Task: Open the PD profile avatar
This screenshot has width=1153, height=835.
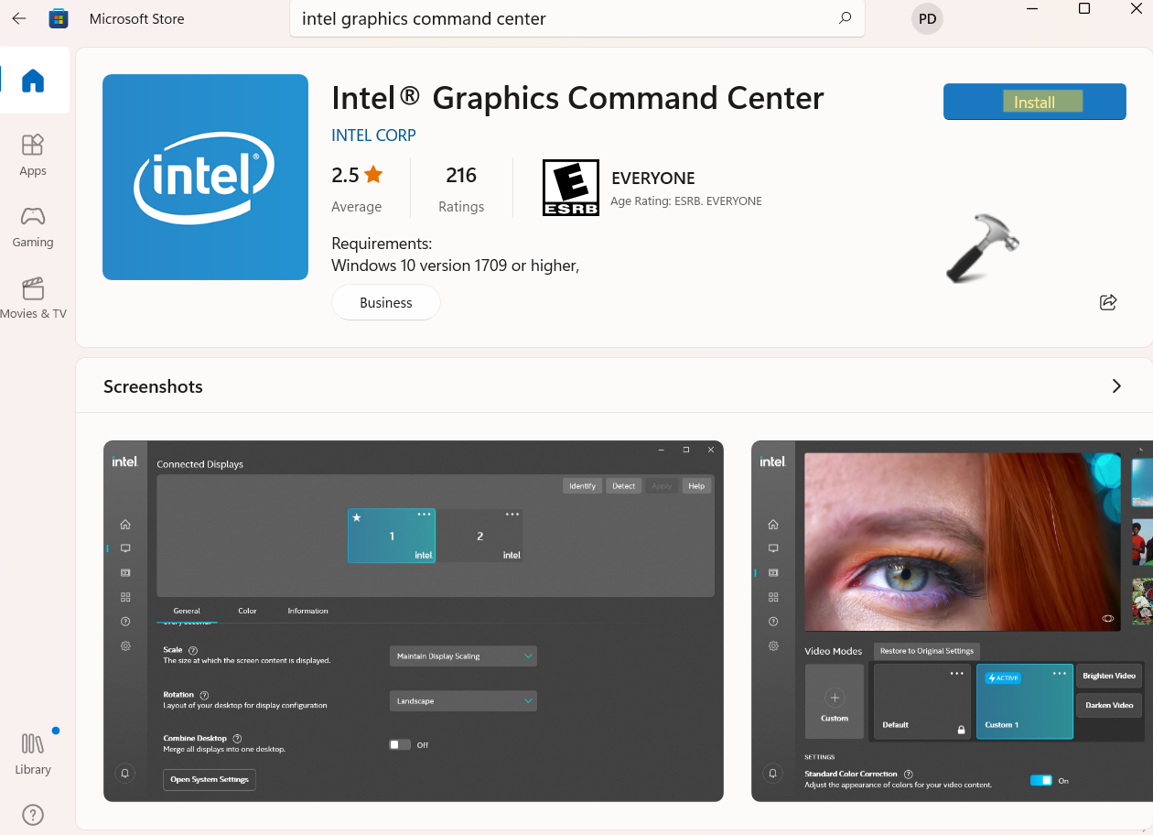Action: pos(928,19)
